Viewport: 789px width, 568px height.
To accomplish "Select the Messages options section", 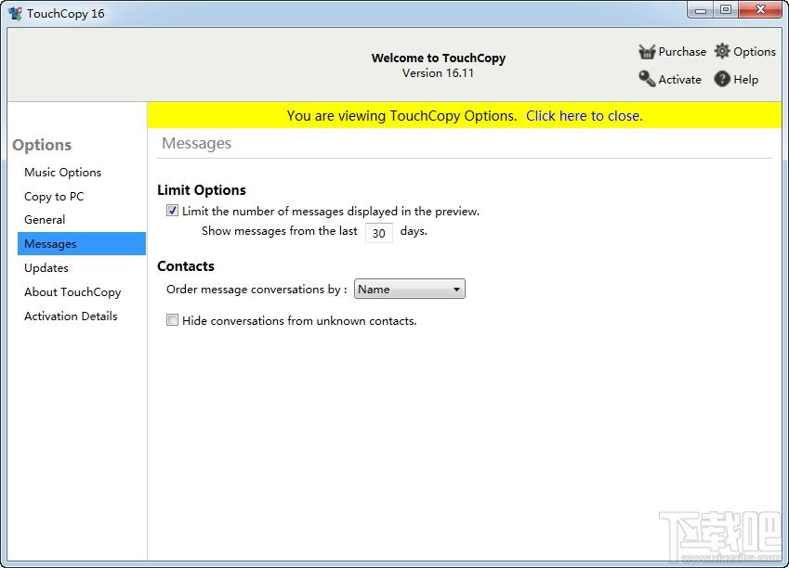I will pos(50,244).
